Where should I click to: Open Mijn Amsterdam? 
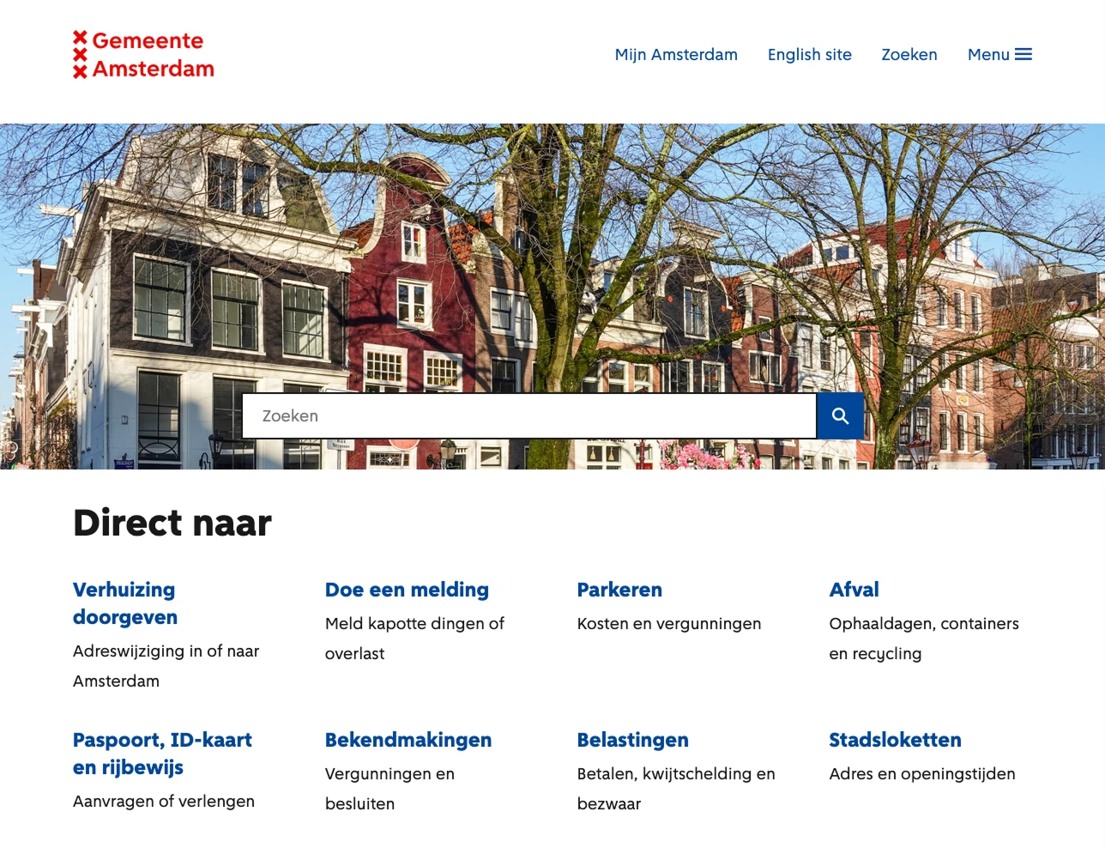point(676,55)
